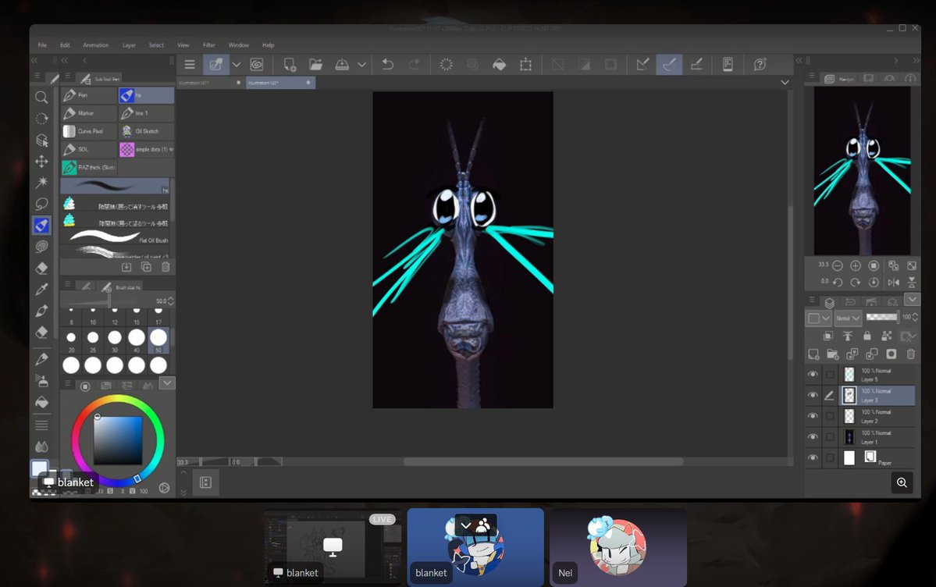This screenshot has width=936, height=587.
Task: Click the Scale/Rotate transform icon
Action: [x=525, y=65]
